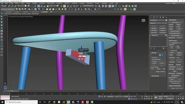The height and width of the screenshot is (104, 185).
Task: Click OK checkmark in Extrude Polygons caddy
Action: click(79, 59)
